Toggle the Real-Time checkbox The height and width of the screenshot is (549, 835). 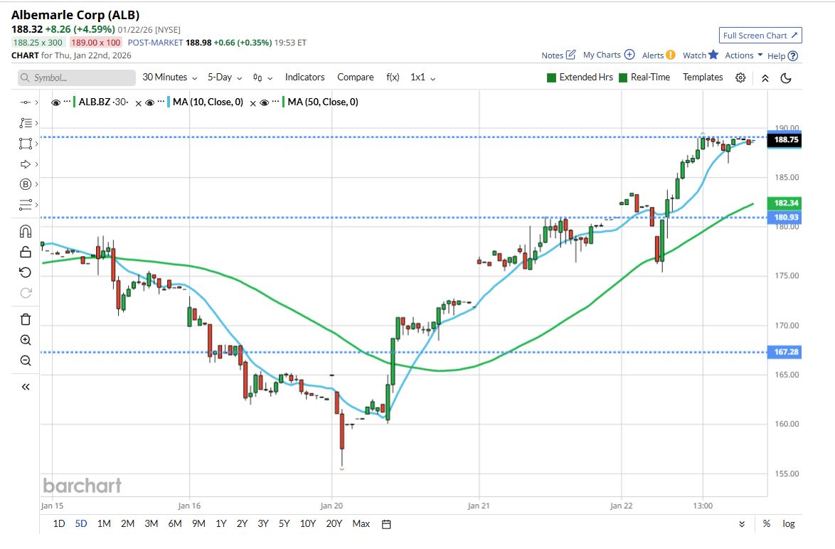(x=624, y=78)
